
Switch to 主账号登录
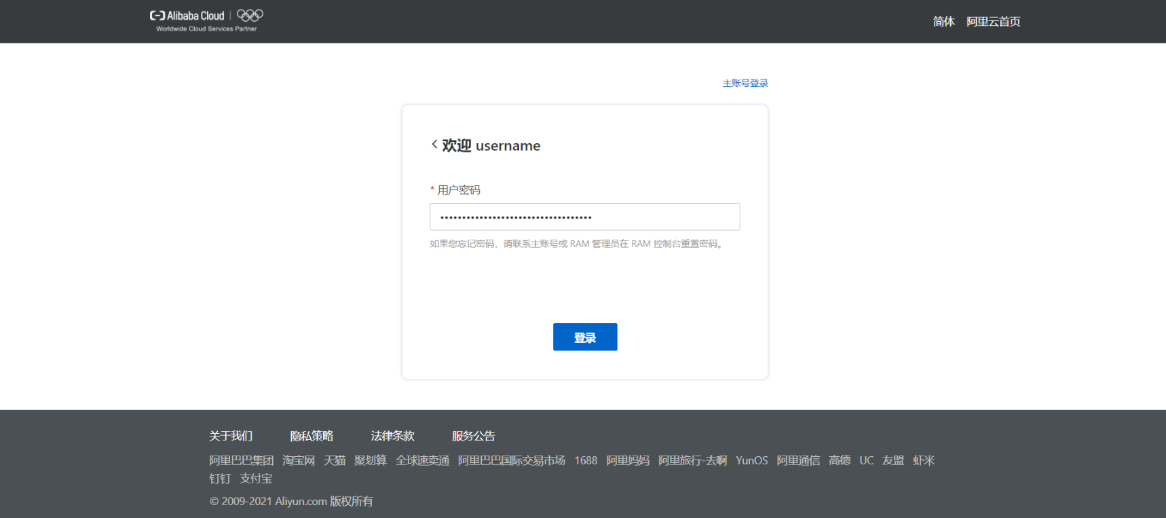tap(745, 83)
